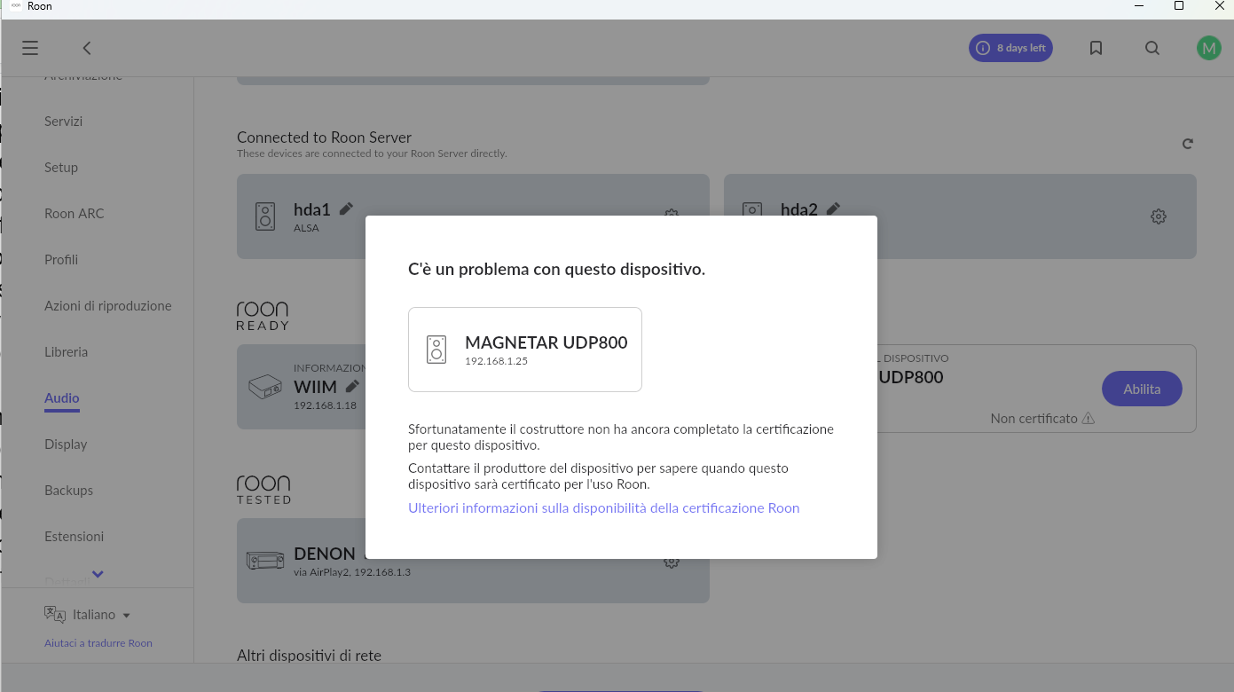Open the Backups settings section

pyautogui.click(x=68, y=491)
